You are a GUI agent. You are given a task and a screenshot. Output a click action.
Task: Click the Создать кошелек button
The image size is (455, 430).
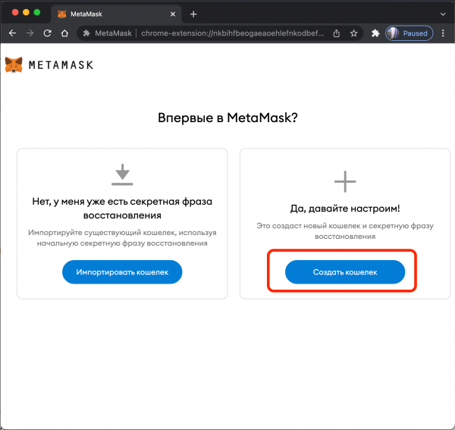pos(345,271)
